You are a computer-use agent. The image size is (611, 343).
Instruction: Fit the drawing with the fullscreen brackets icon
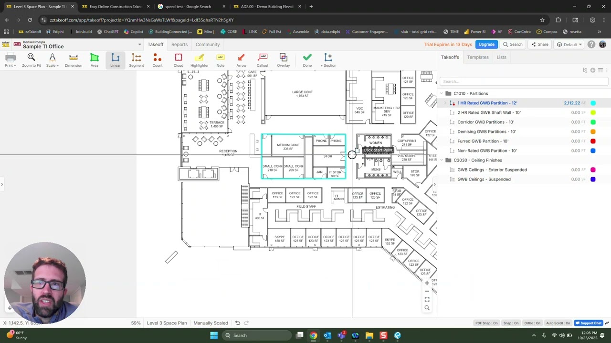(x=427, y=300)
